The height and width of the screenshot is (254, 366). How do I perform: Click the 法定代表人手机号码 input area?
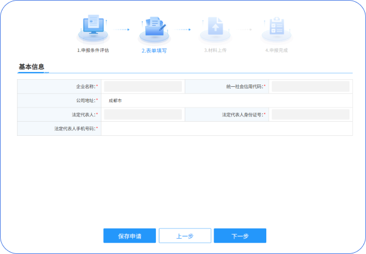pyautogui.click(x=227, y=129)
